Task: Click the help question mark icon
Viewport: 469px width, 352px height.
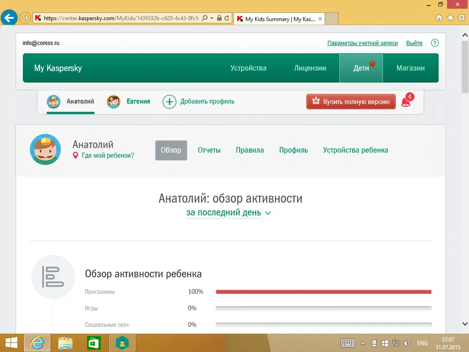Action: [x=435, y=43]
